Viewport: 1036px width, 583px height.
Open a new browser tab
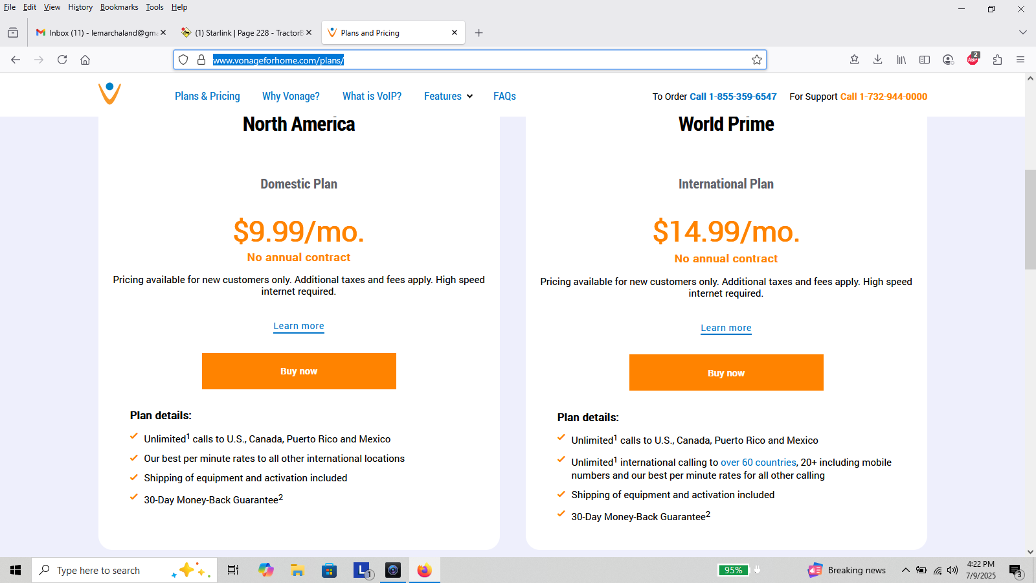coord(479,32)
